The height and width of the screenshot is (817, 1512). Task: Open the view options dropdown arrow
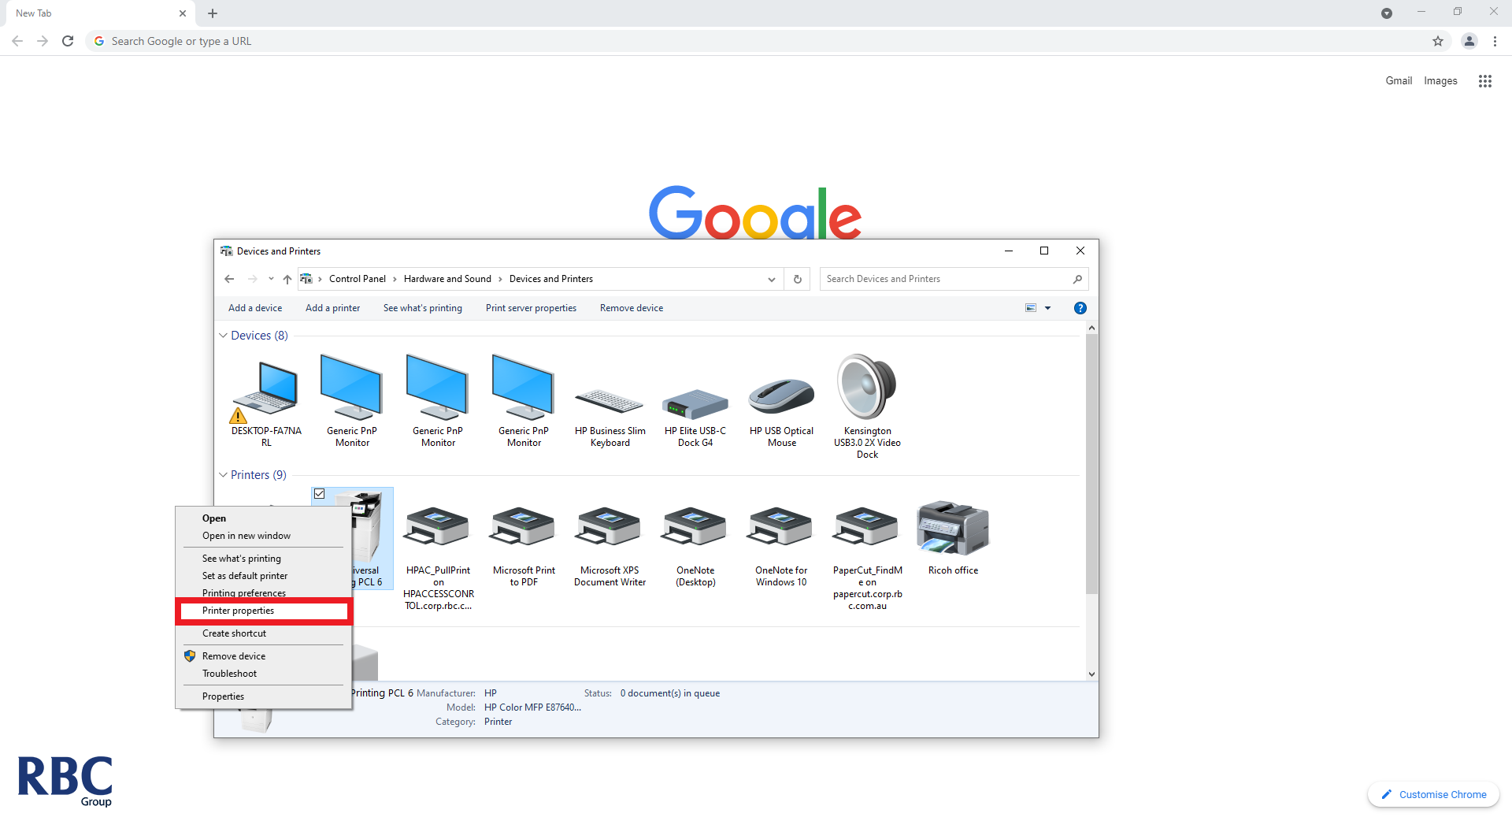click(1047, 308)
